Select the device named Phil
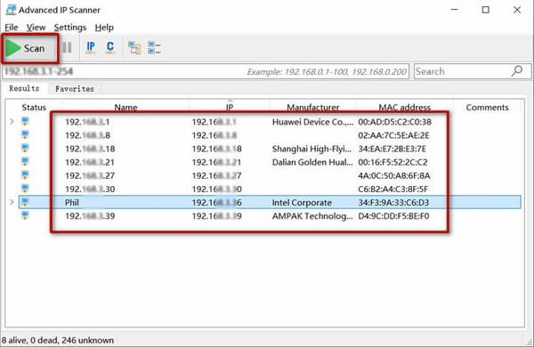 click(x=72, y=203)
